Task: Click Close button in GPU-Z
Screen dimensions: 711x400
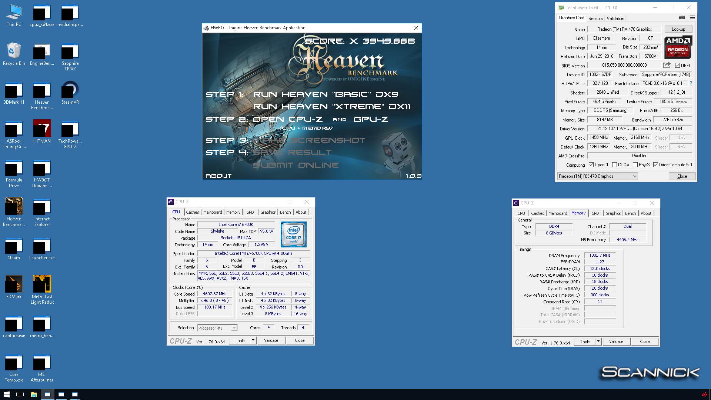Action: [x=682, y=176]
